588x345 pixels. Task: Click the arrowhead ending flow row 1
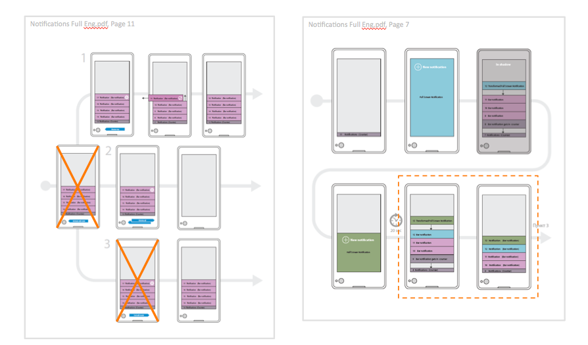(x=257, y=94)
